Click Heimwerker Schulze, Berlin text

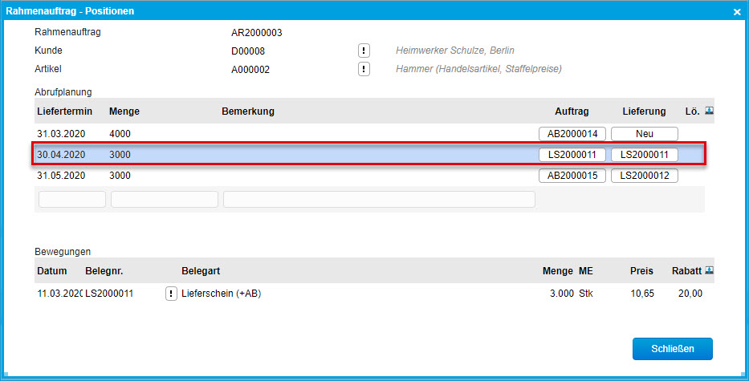coord(454,51)
